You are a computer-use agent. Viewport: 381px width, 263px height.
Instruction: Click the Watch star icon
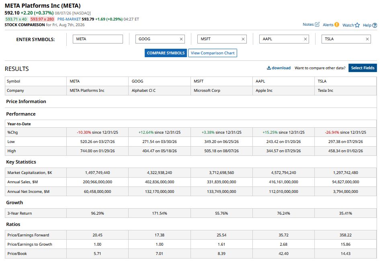point(357,25)
